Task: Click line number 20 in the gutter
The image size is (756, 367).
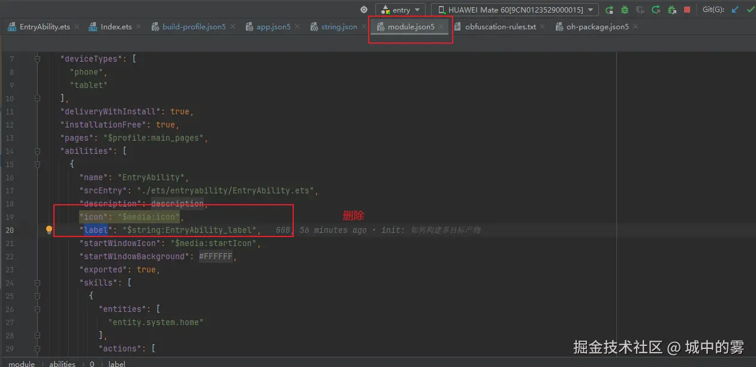Action: (x=10, y=230)
